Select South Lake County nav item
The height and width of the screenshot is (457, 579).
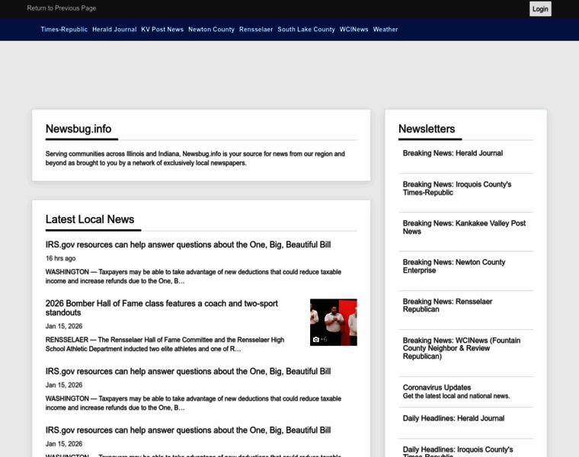point(306,29)
